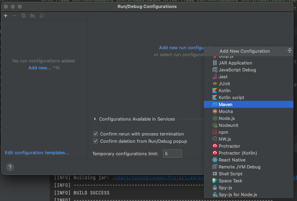Click the Create new folder toolbar icon
The height and width of the screenshot is (201, 297).
(x=33, y=16)
